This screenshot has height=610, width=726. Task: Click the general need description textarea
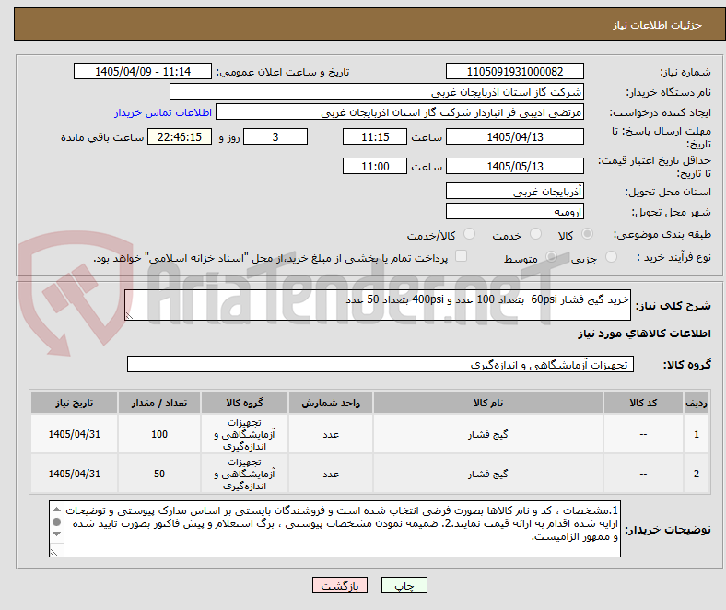[x=378, y=305]
